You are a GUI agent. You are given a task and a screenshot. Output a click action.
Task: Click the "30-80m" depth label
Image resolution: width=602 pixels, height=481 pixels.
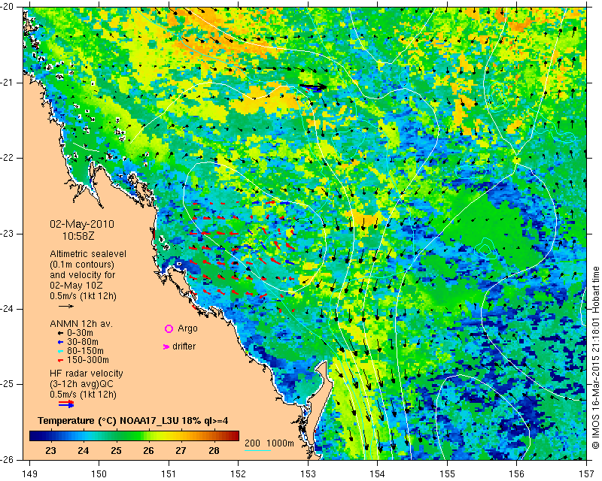(83, 342)
